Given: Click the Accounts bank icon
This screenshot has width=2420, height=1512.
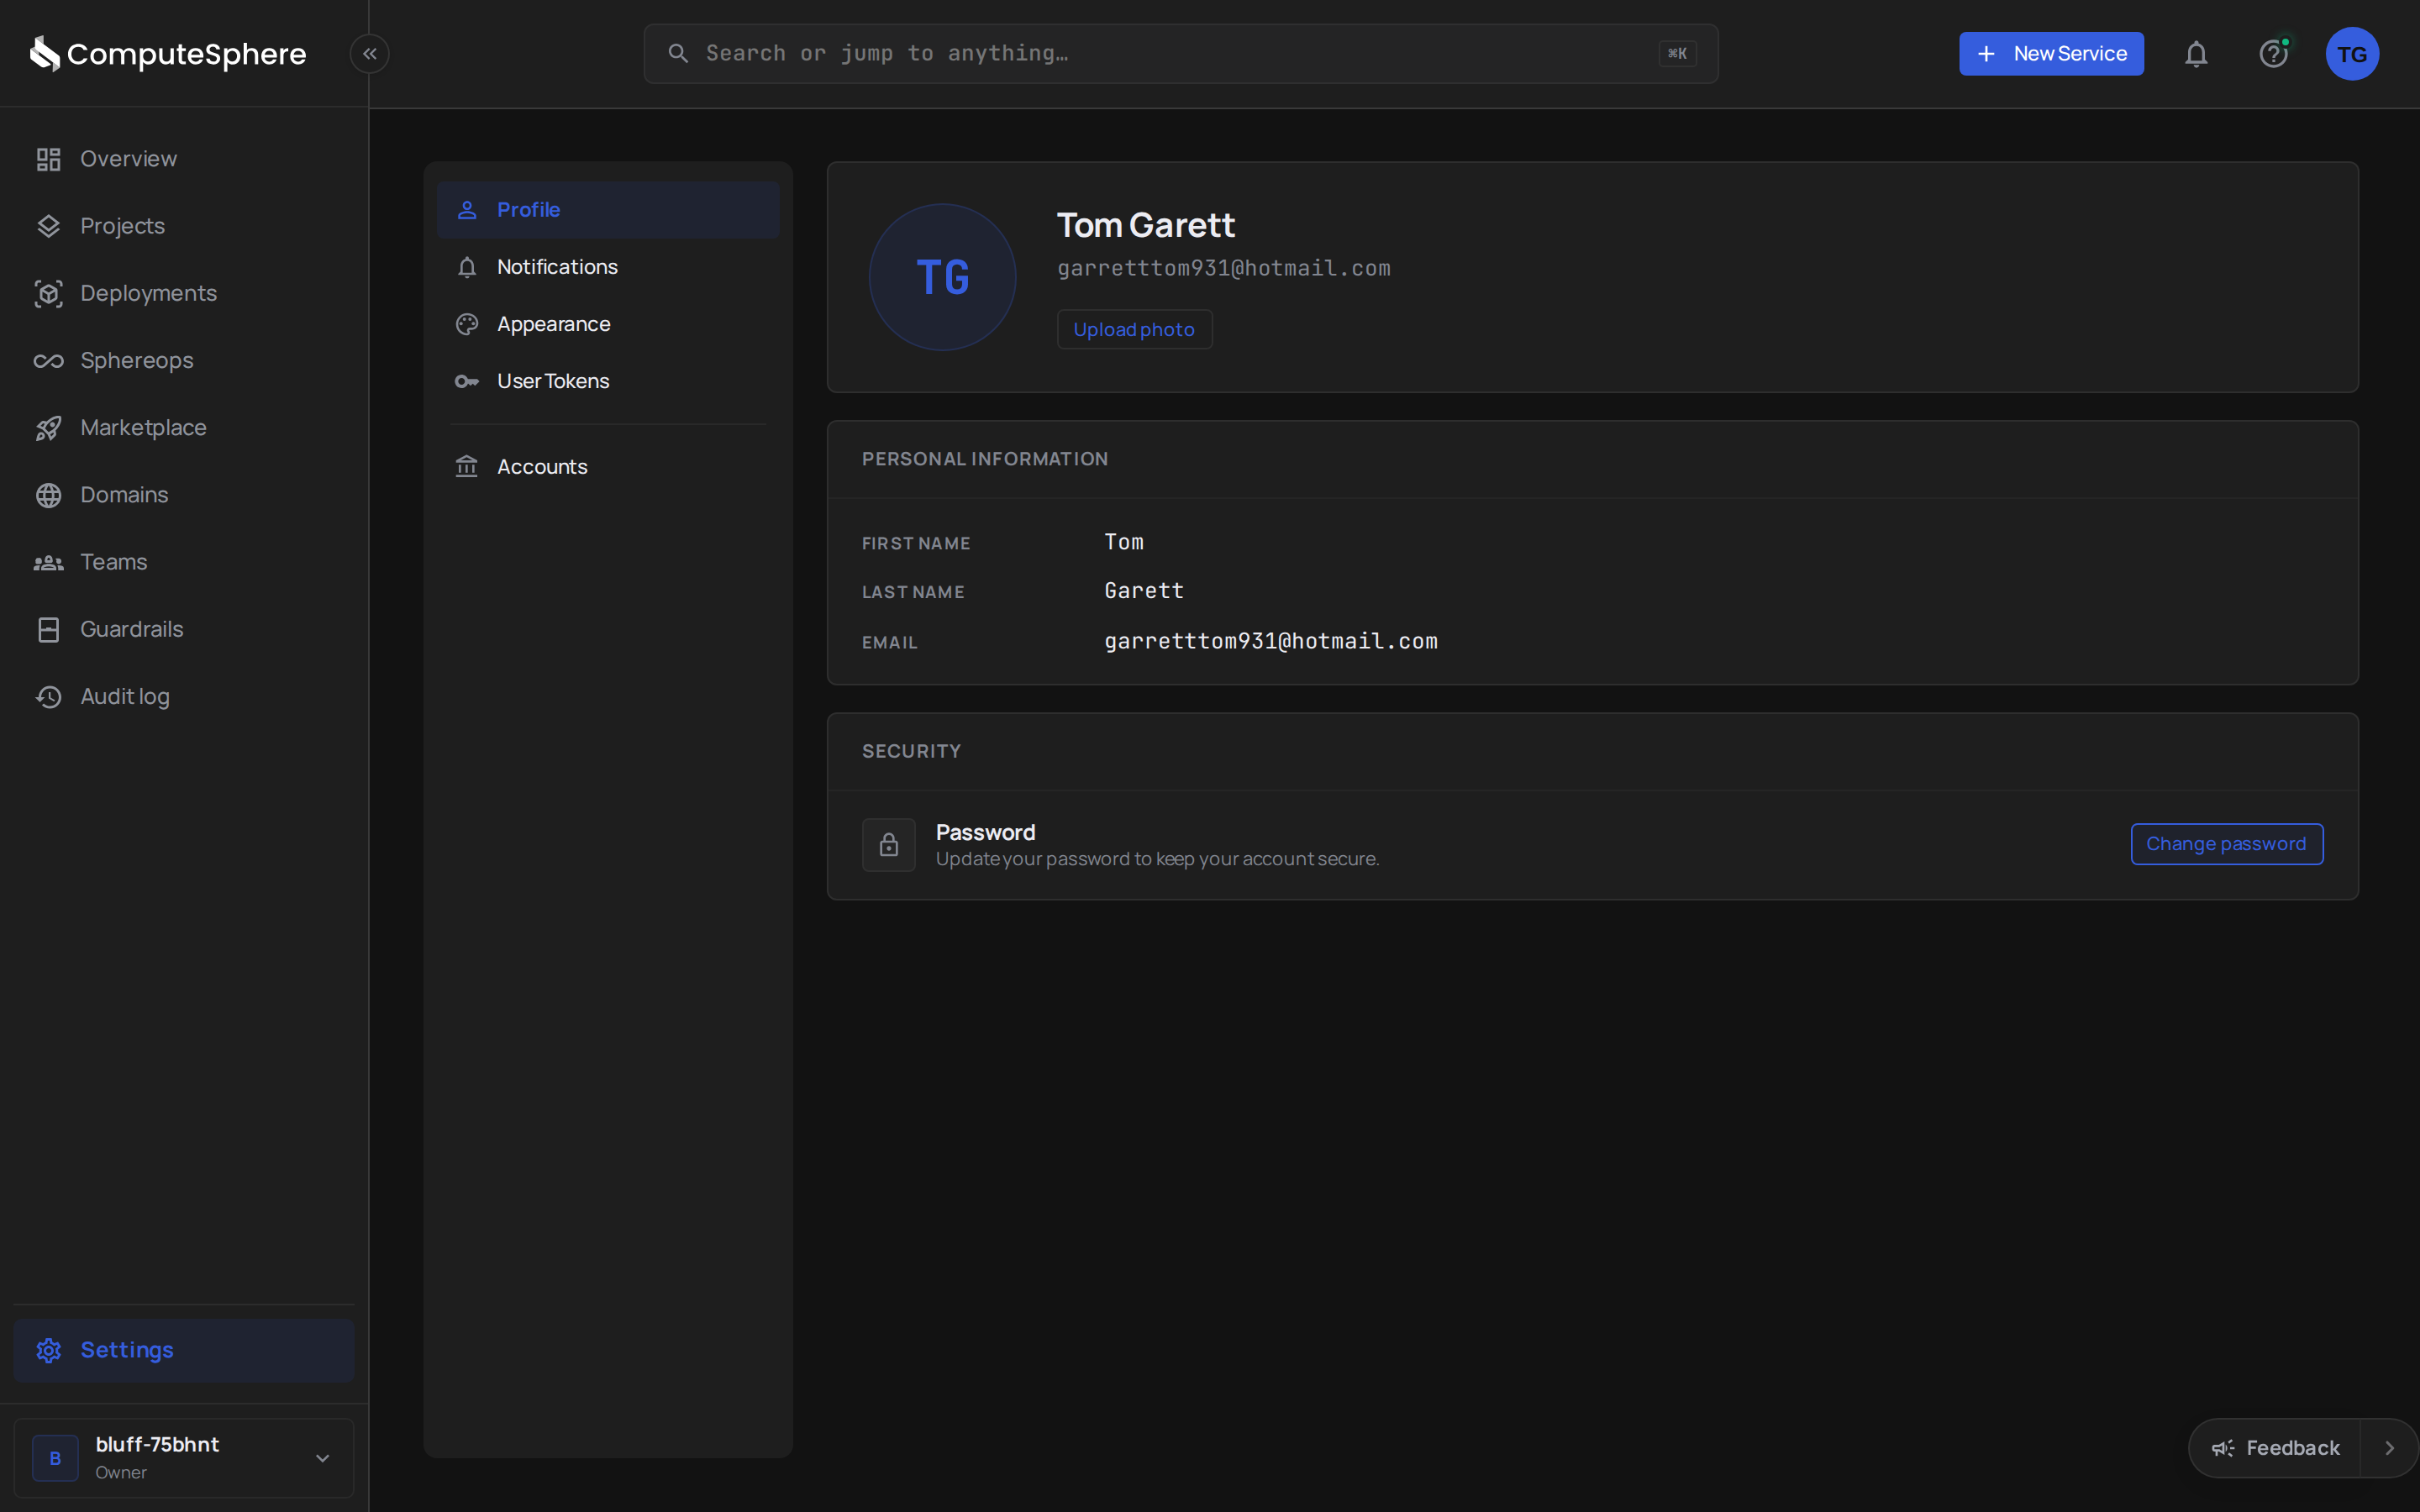Looking at the screenshot, I should (x=467, y=467).
